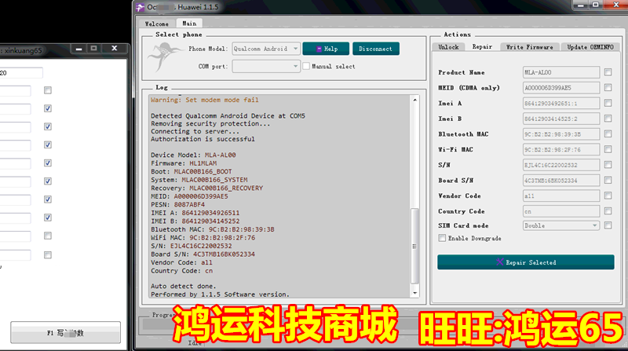628x351 pixels.
Task: Click the 'PESN: 8087ABF4' log line
Action: pyautogui.click(x=177, y=204)
